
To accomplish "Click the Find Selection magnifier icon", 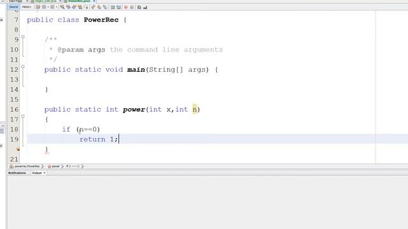I will pyautogui.click(x=62, y=7).
